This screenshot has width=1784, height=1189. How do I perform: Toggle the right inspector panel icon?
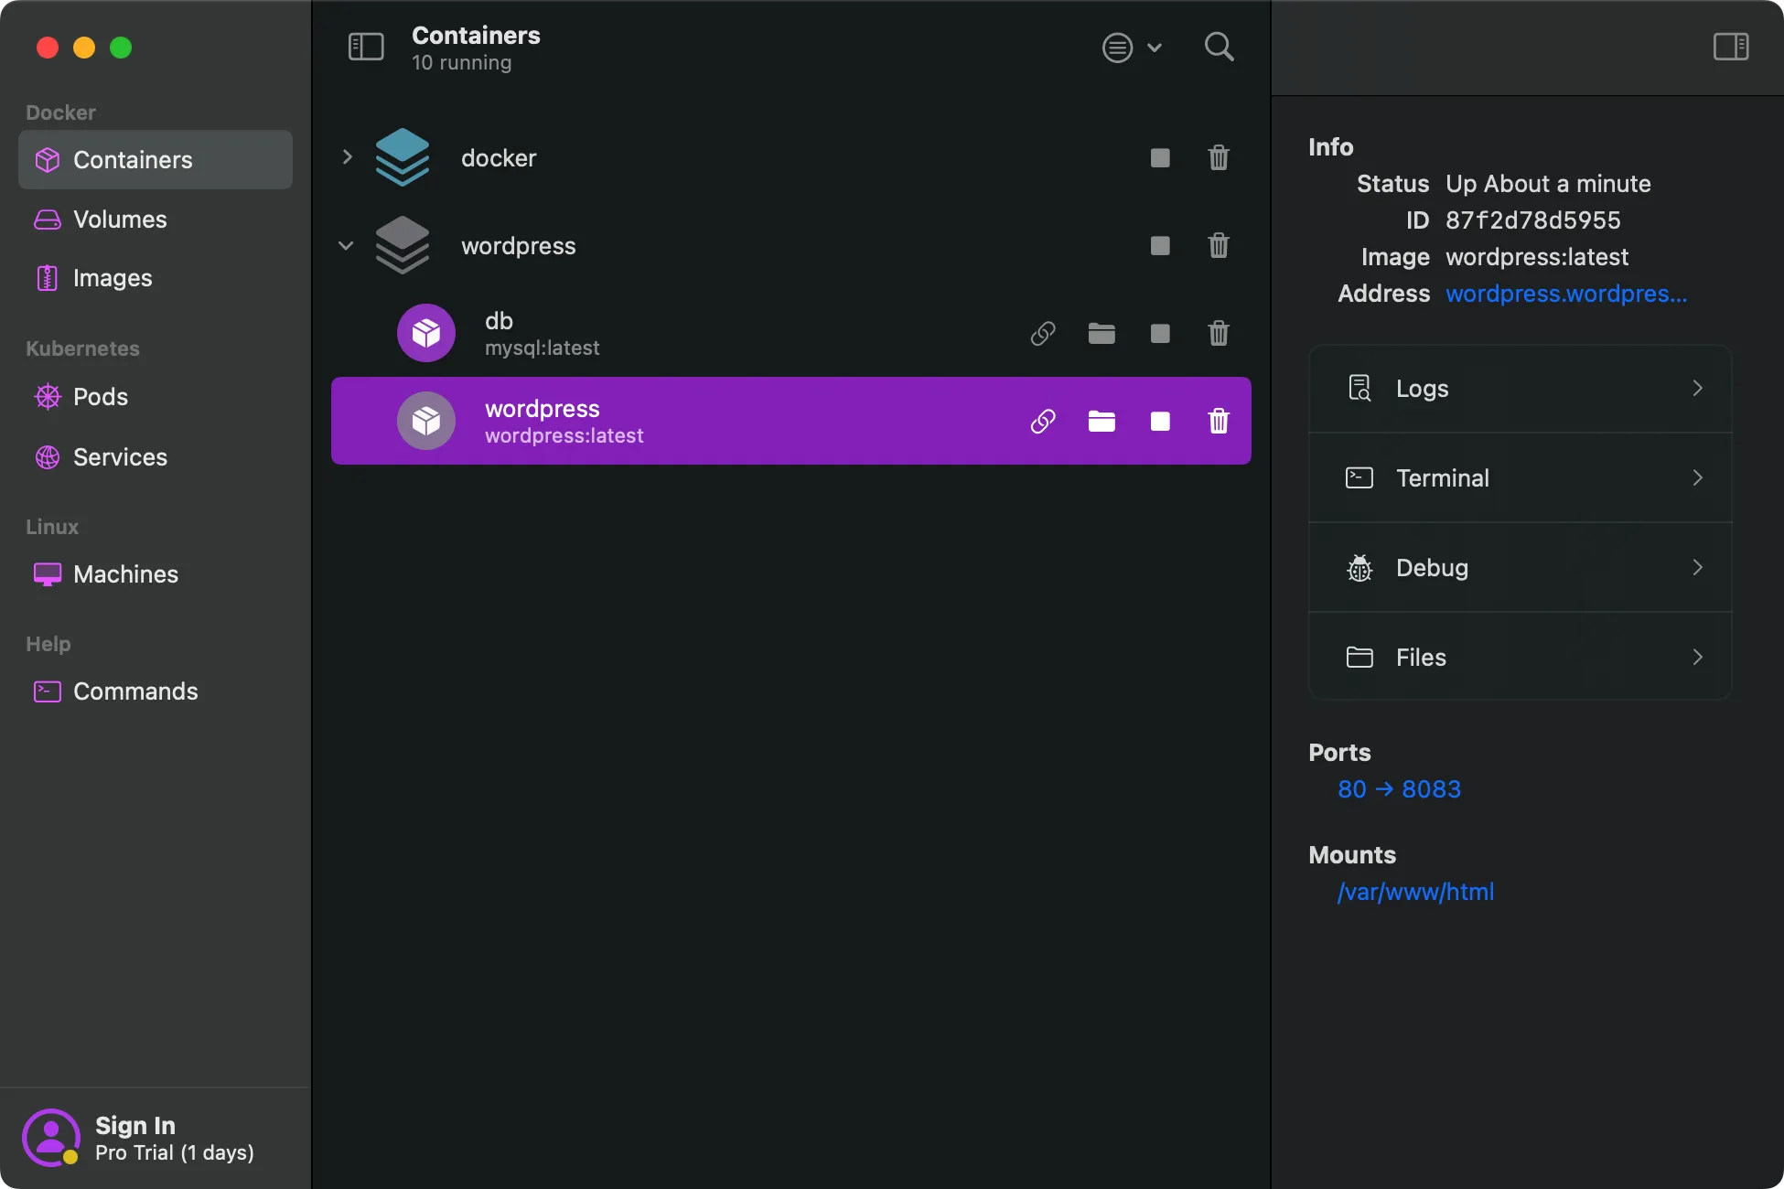(1731, 47)
